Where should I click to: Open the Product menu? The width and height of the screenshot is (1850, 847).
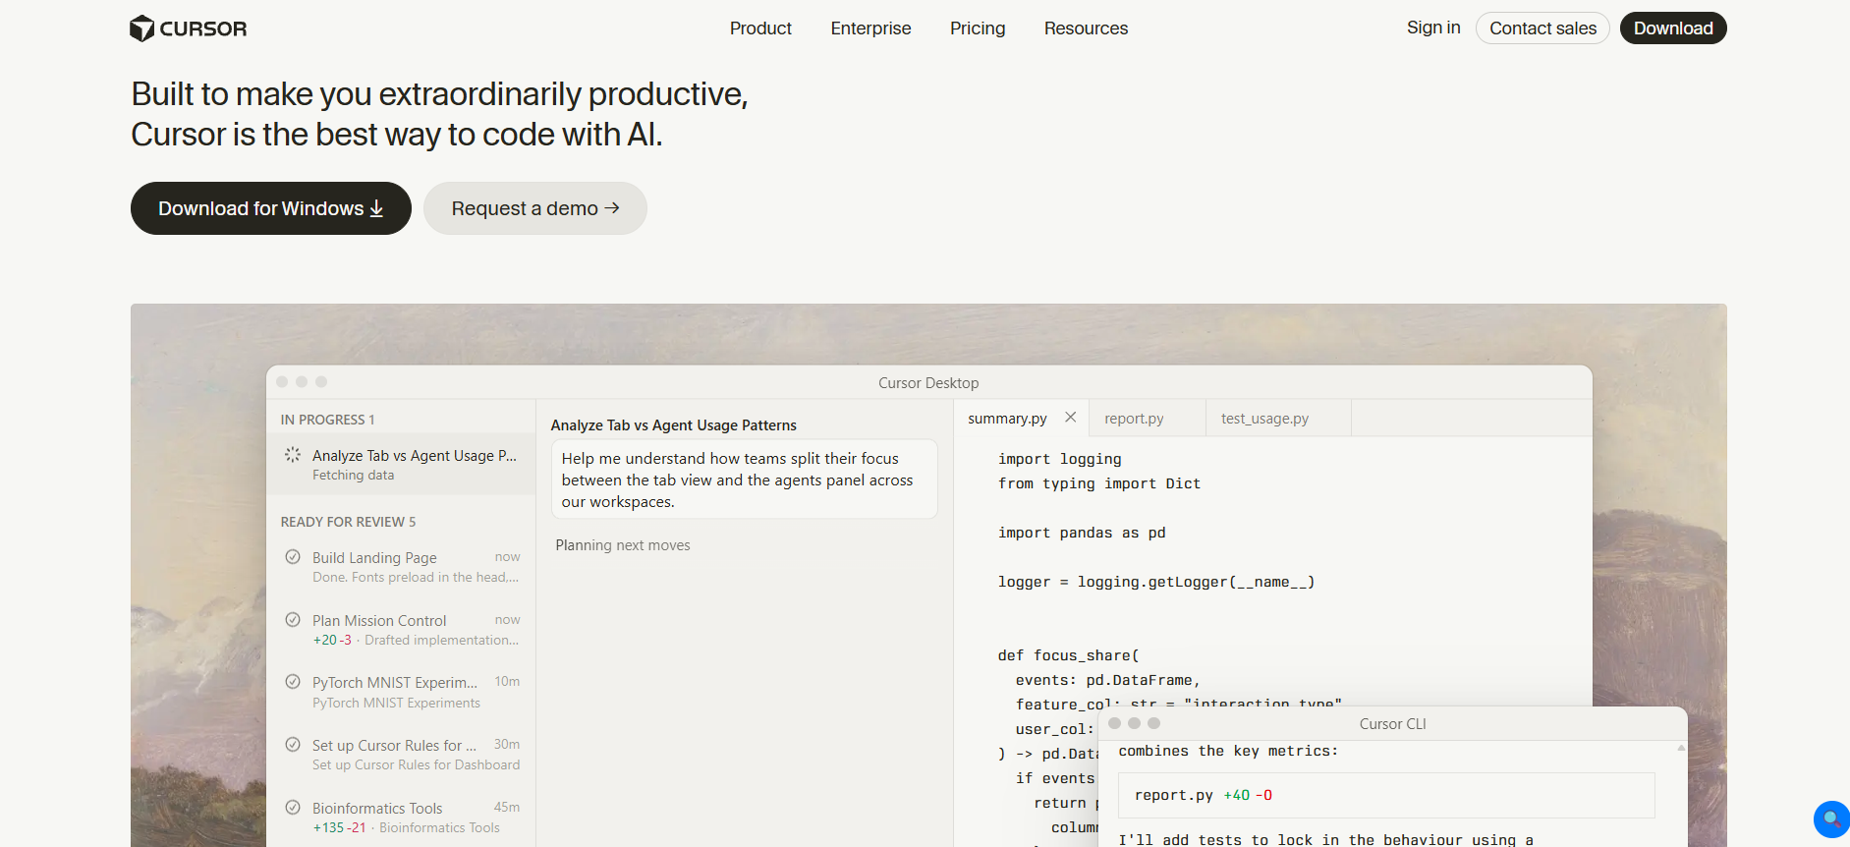760,28
